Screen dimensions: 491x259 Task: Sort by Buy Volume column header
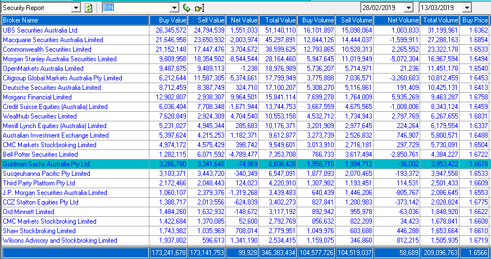(x=316, y=20)
